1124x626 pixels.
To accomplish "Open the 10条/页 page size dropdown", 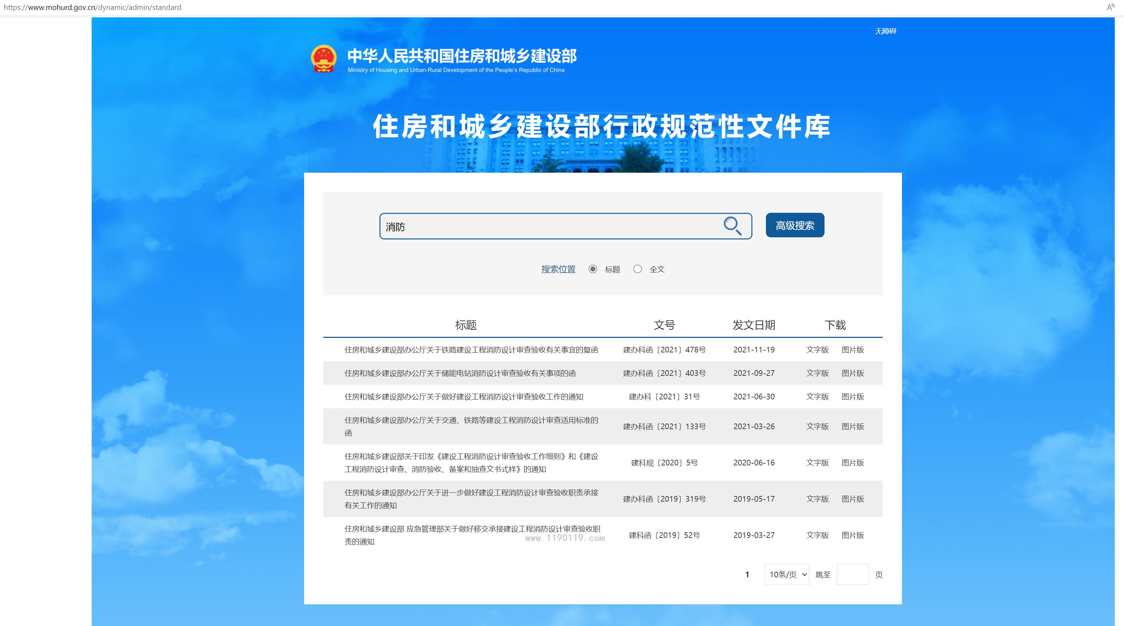I will click(x=787, y=574).
